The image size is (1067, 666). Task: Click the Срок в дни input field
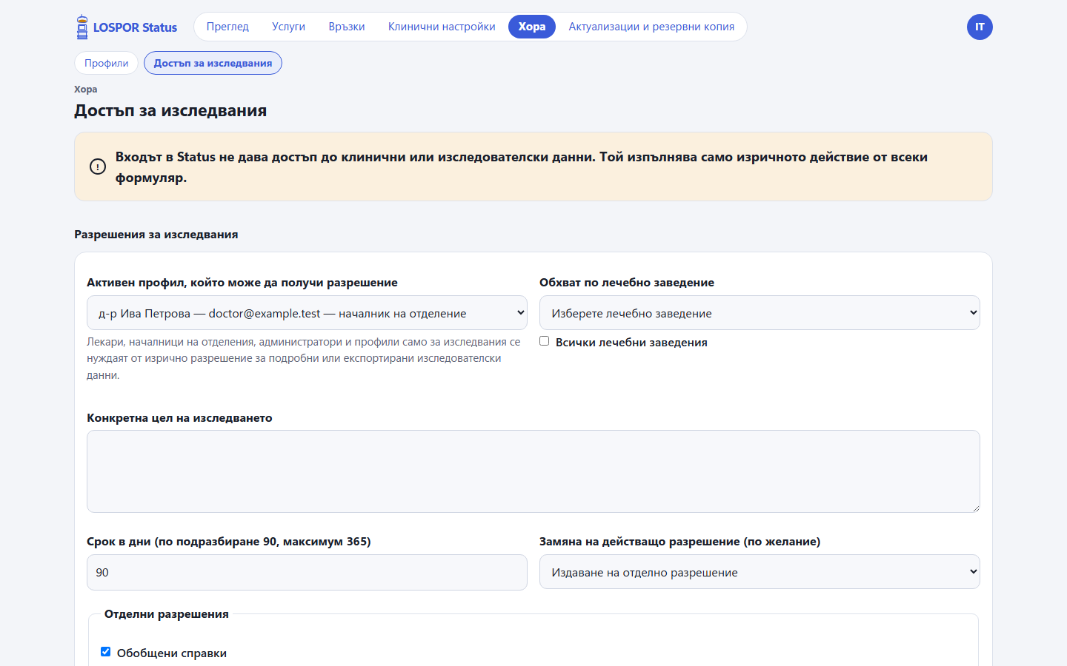click(x=307, y=573)
